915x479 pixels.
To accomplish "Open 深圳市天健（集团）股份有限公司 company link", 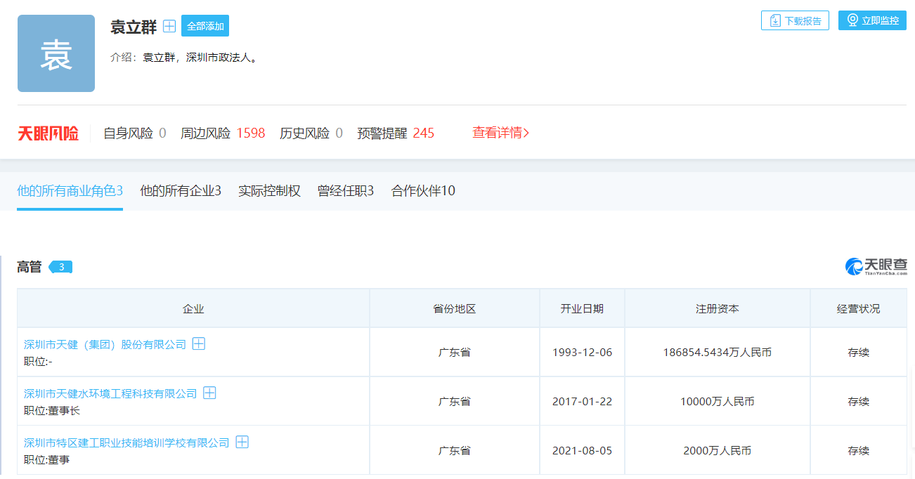I will click(105, 344).
